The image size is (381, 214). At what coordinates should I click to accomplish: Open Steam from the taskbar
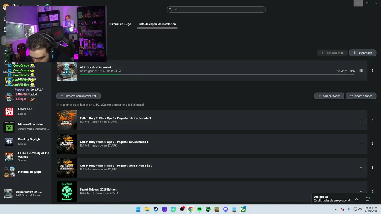[x=156, y=209]
